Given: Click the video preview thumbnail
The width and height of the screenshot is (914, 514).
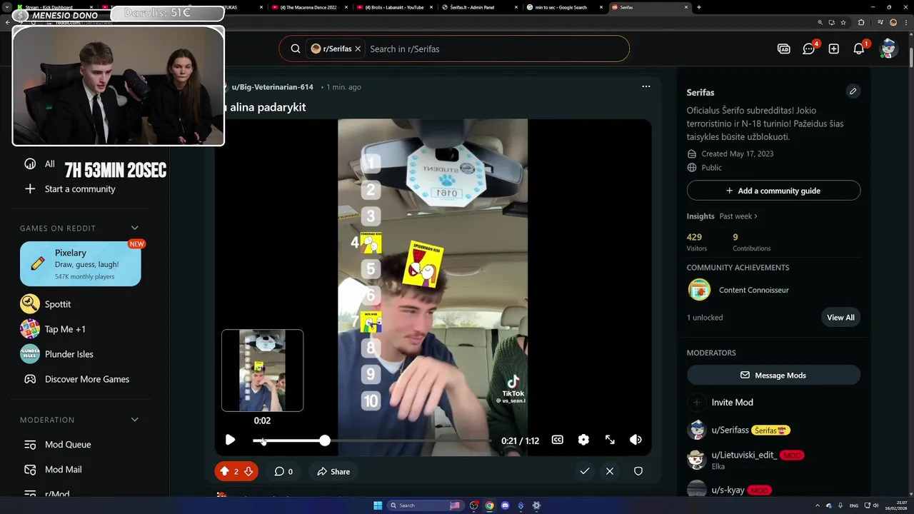Looking at the screenshot, I should [x=262, y=371].
